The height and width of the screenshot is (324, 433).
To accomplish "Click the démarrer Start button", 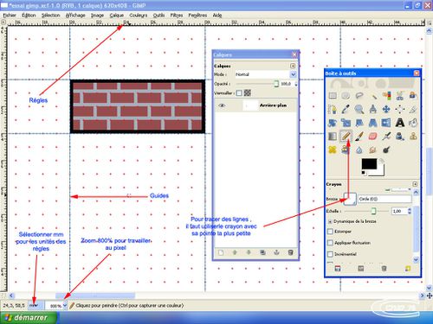I will [x=28, y=318].
